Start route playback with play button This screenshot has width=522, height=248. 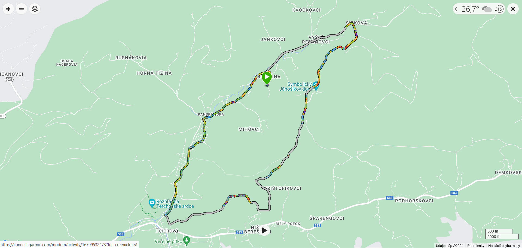click(264, 230)
